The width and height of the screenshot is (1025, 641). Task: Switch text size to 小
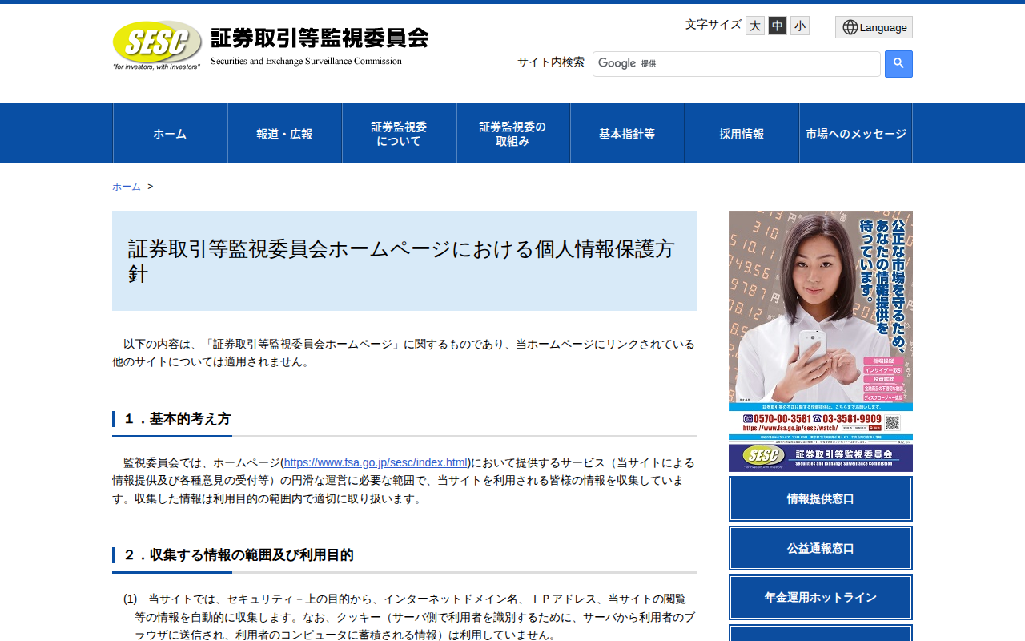pos(798,25)
